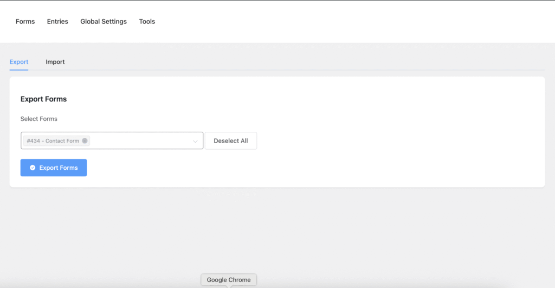Expand the Select Forms dropdown chevron
Viewport: 555px width, 288px height.
(195, 141)
